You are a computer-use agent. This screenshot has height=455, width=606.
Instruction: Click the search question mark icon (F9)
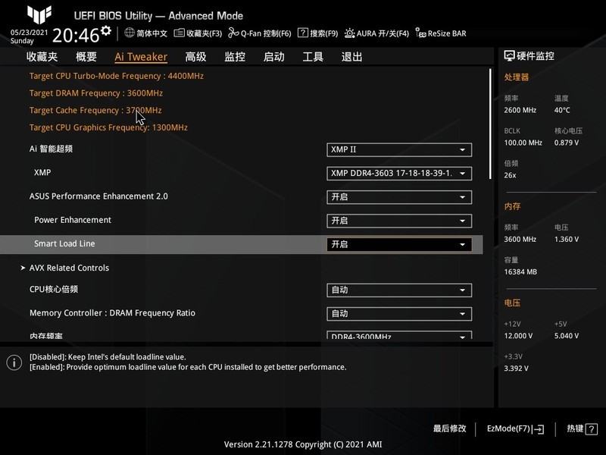pyautogui.click(x=302, y=33)
